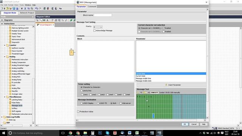Click the Undo arrow icon
Screen dimensions: 242x136
[x=36, y=8]
